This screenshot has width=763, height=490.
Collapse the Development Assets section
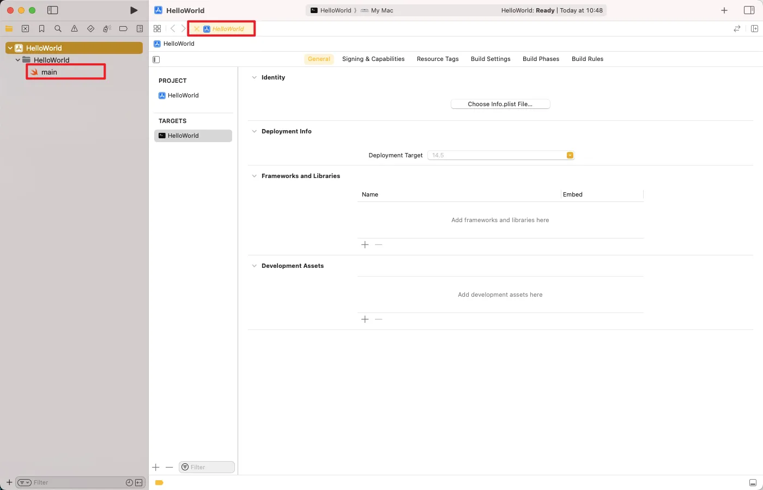[x=254, y=266]
